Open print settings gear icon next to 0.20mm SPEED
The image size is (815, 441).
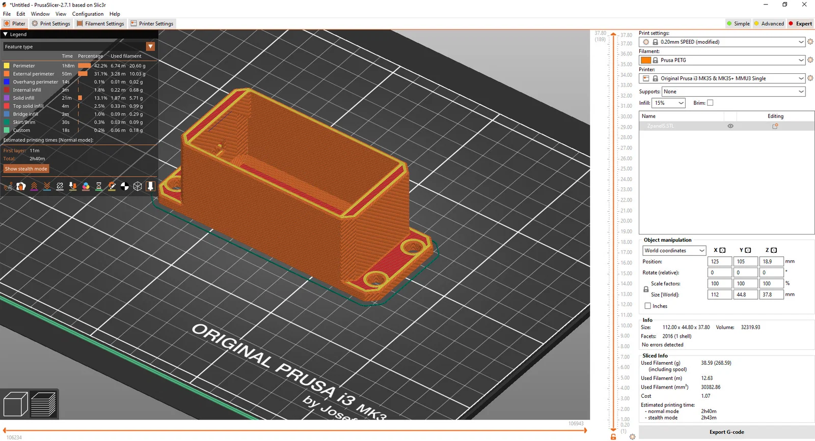[810, 42]
